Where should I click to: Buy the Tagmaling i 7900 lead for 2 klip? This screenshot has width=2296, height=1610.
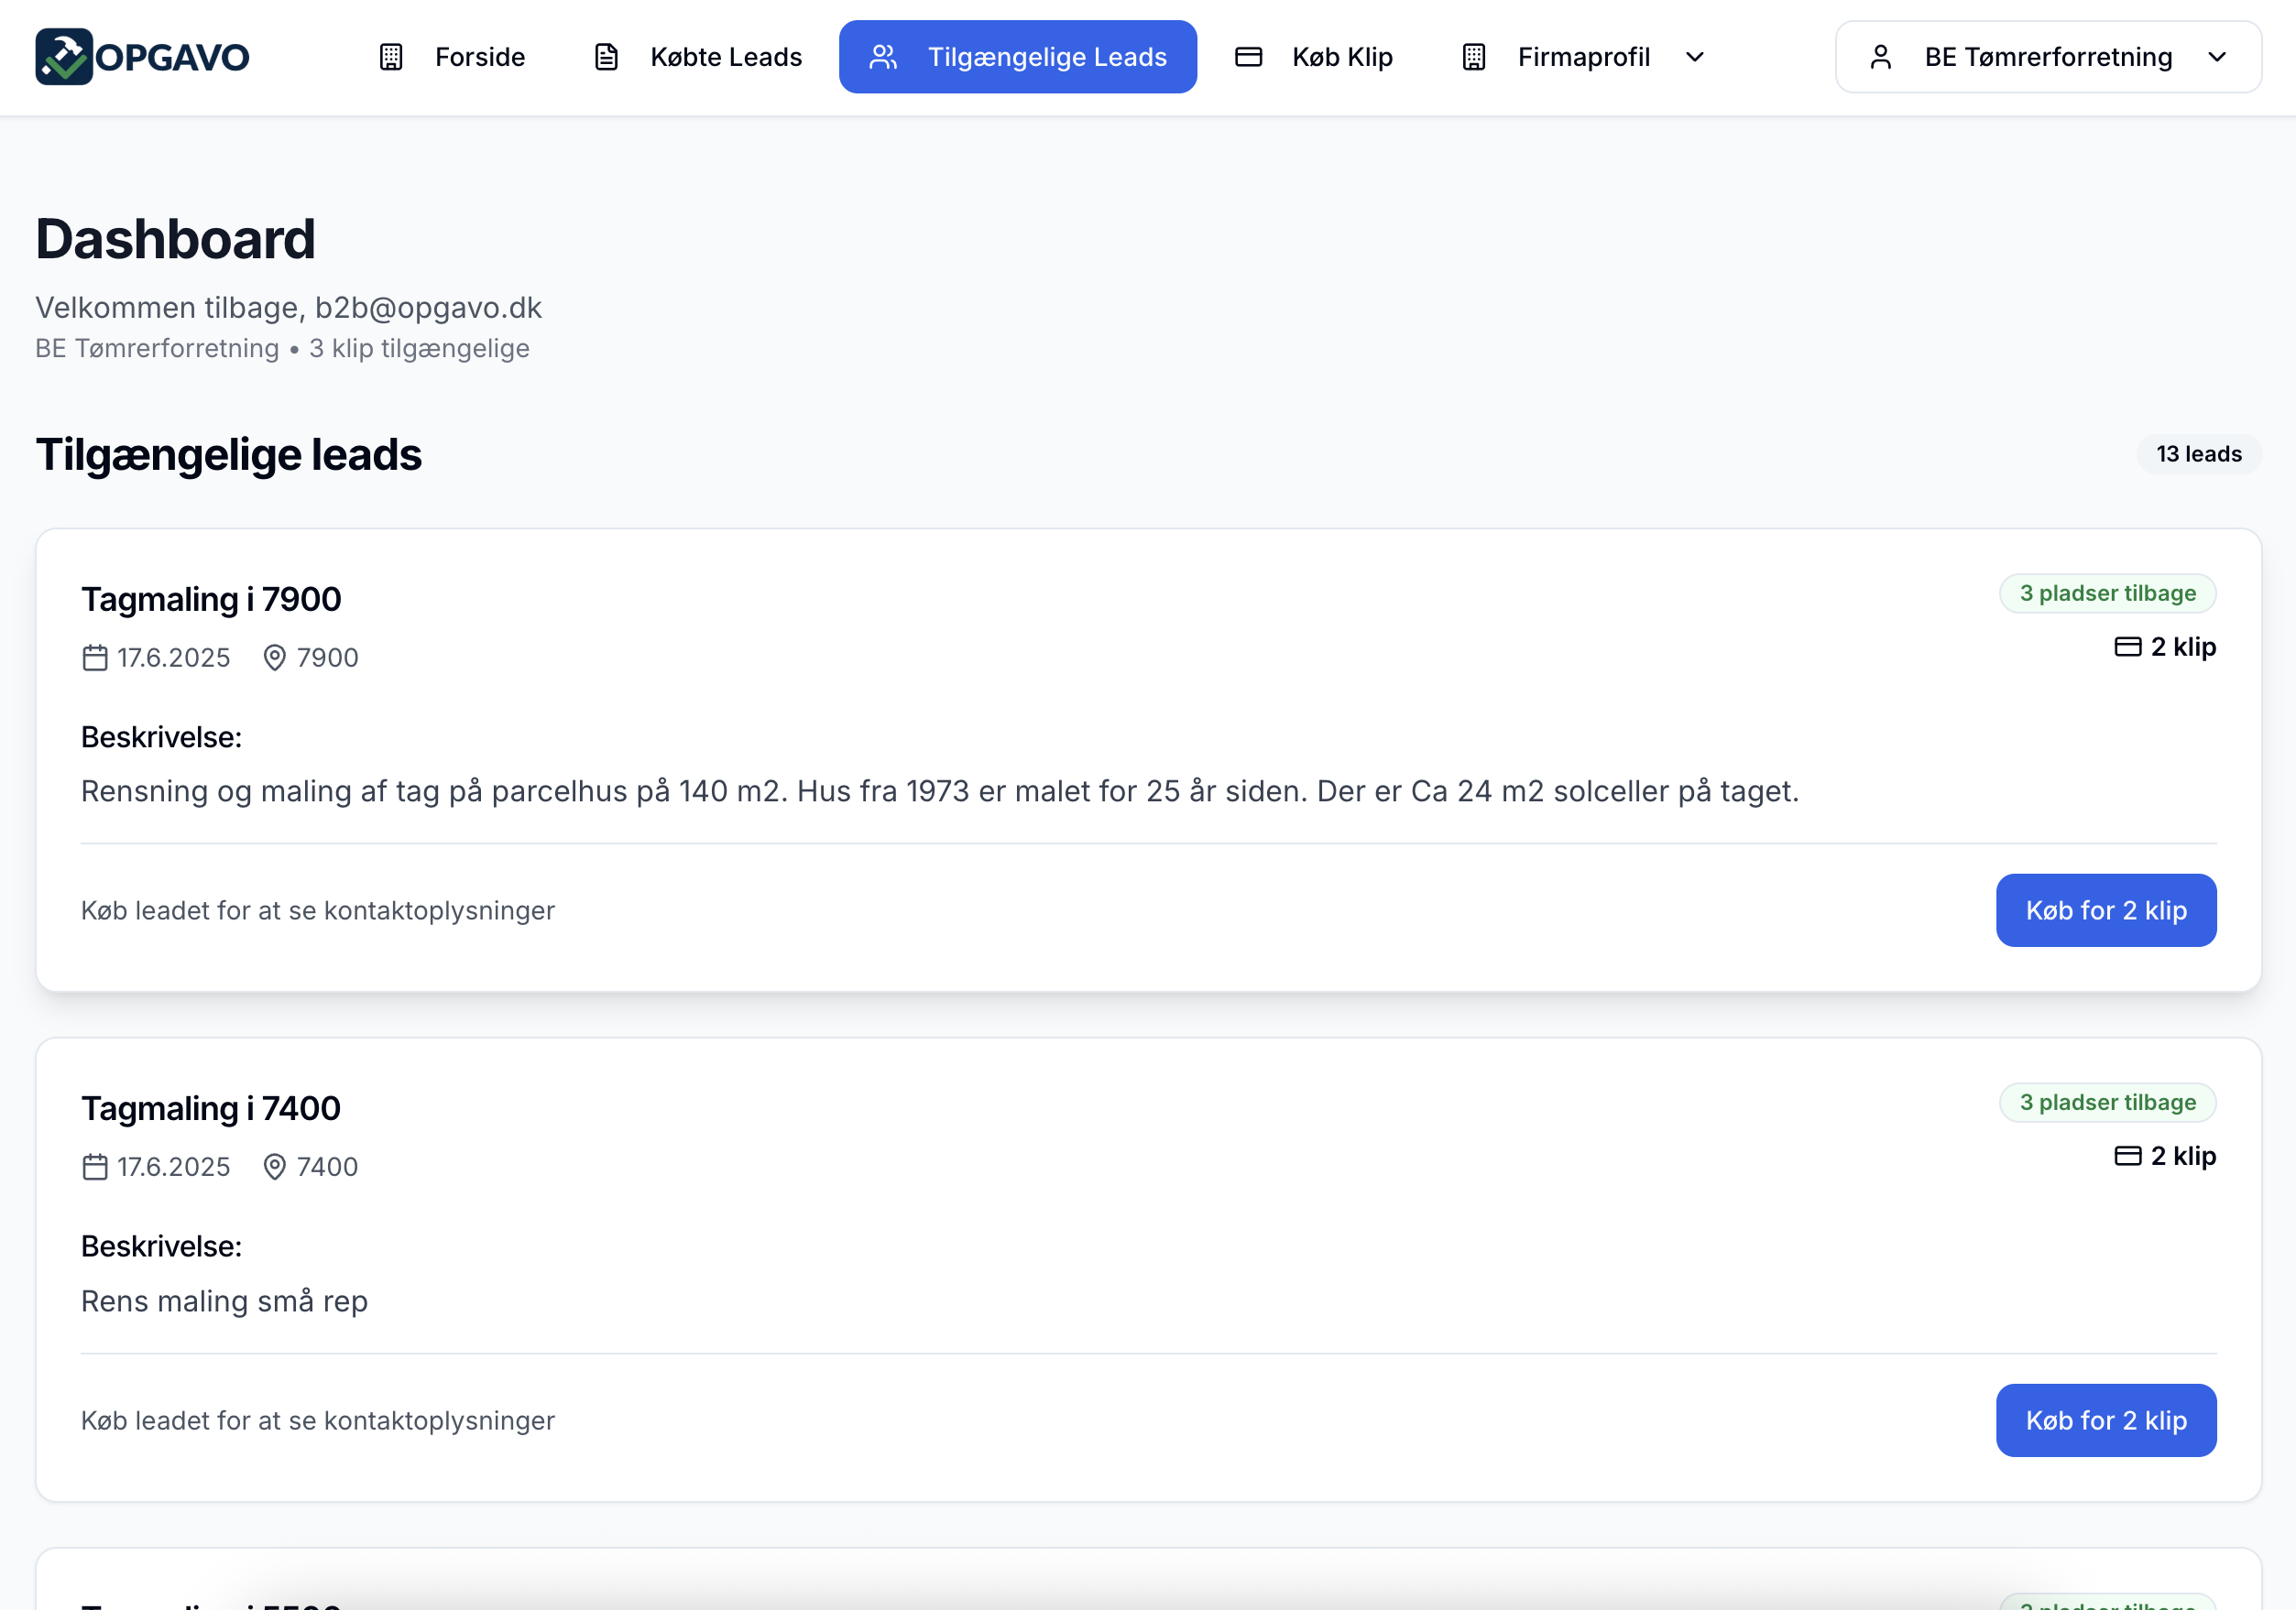click(x=2105, y=910)
